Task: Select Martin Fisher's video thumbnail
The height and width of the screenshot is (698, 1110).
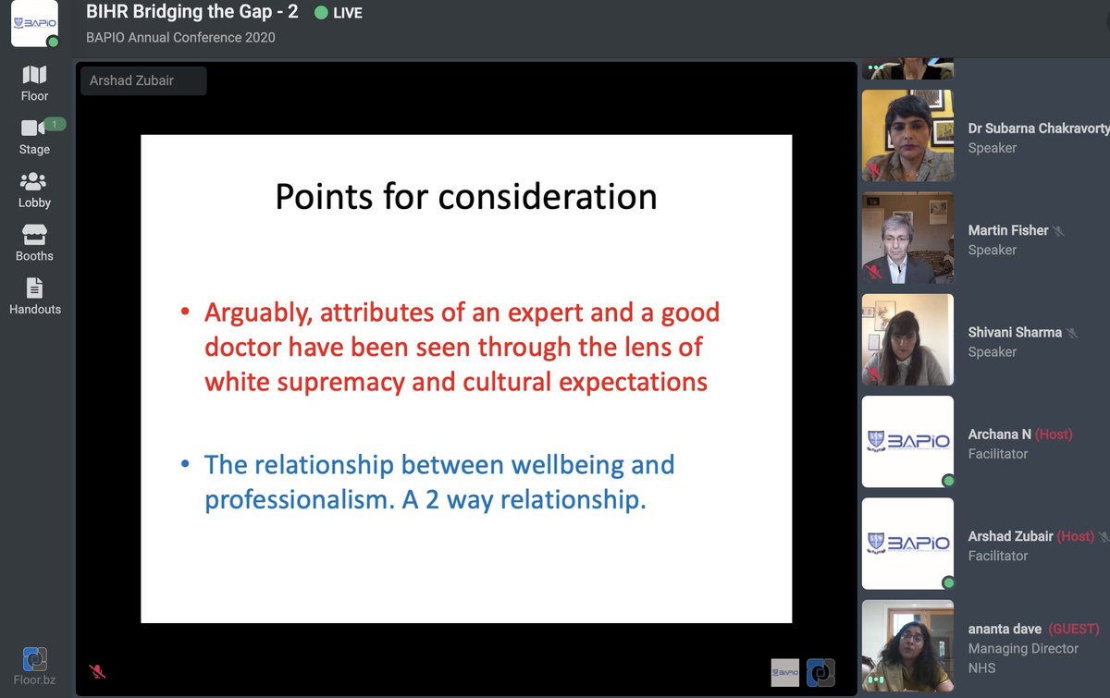Action: click(907, 238)
